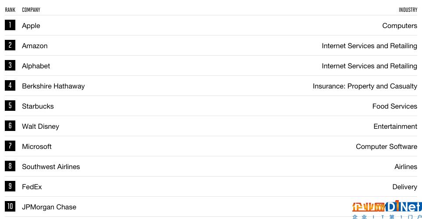
Task: Select the Microsoft company name
Action: click(37, 147)
